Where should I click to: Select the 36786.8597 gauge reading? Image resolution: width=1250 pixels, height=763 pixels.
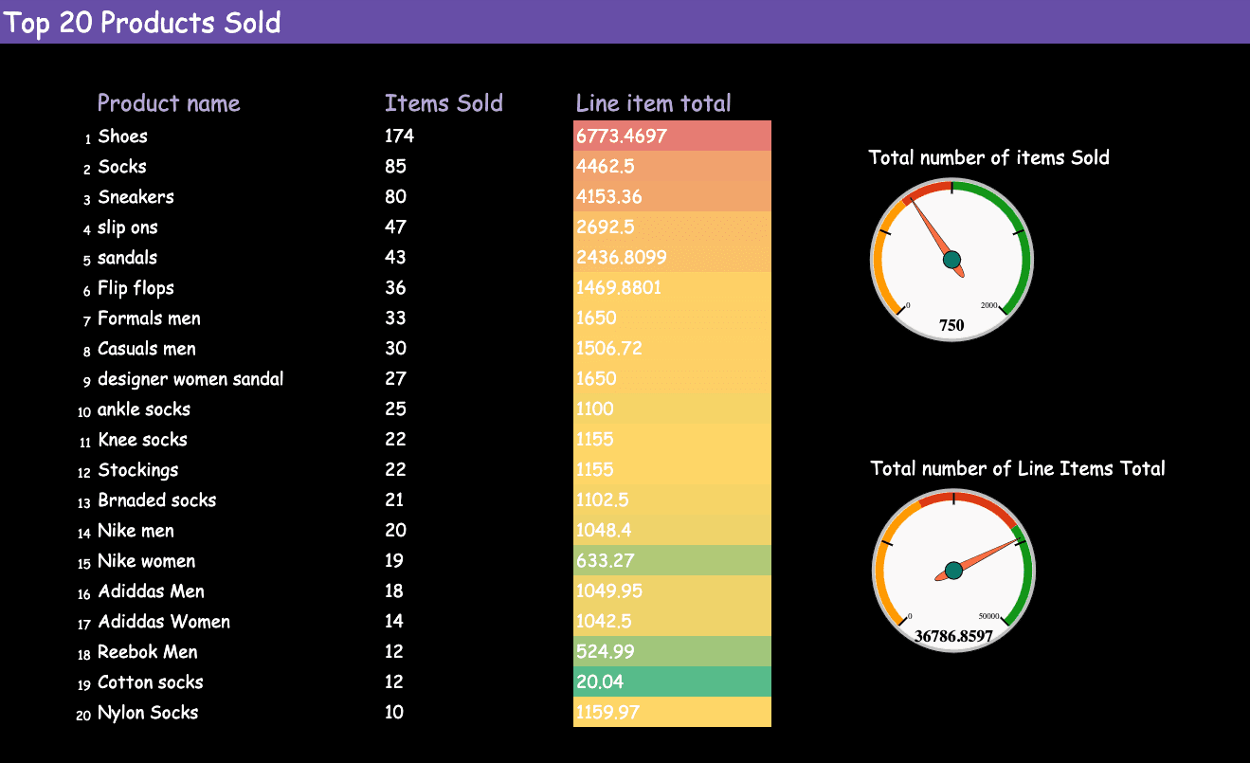pyautogui.click(x=953, y=636)
